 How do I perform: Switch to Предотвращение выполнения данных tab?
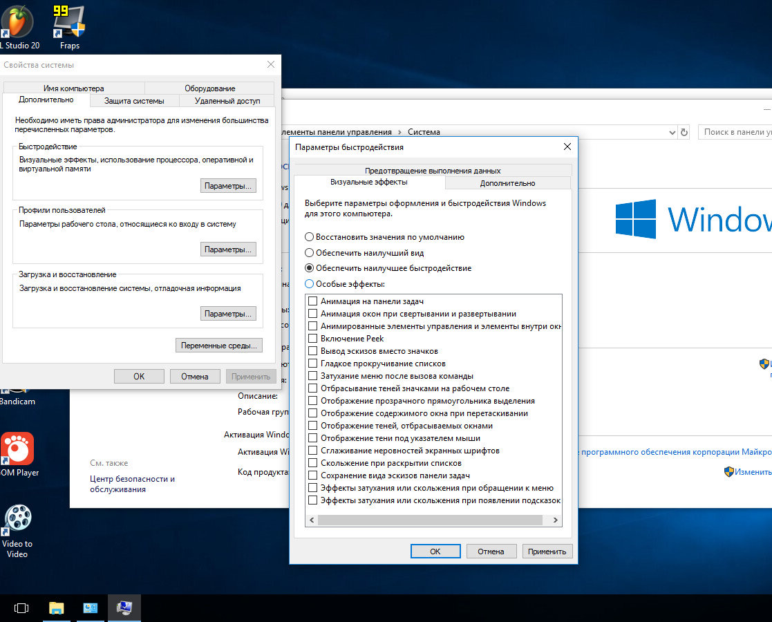[432, 171]
